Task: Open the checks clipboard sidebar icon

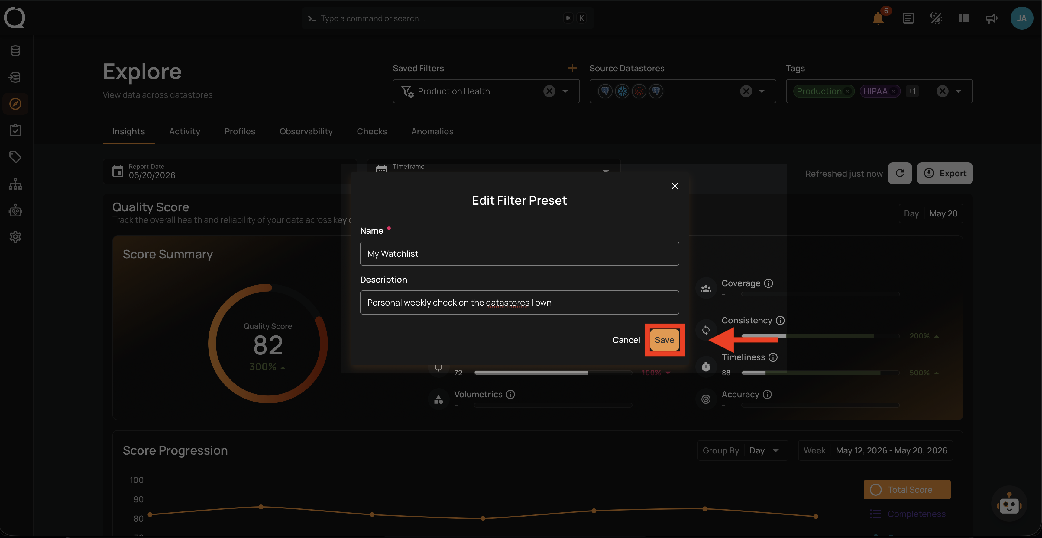Action: point(15,130)
